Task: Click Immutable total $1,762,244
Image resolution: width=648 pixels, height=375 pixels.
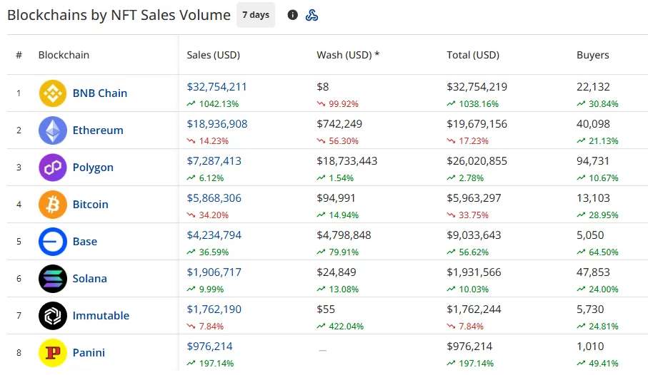Action: click(474, 309)
